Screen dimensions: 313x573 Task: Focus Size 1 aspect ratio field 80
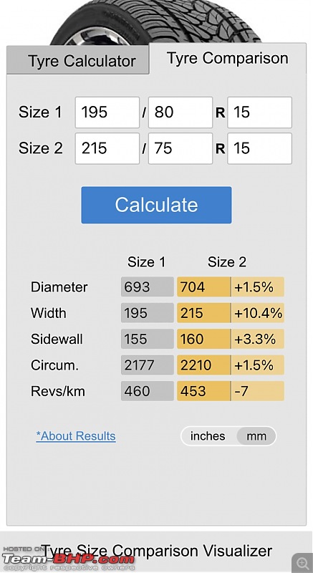tap(180, 112)
